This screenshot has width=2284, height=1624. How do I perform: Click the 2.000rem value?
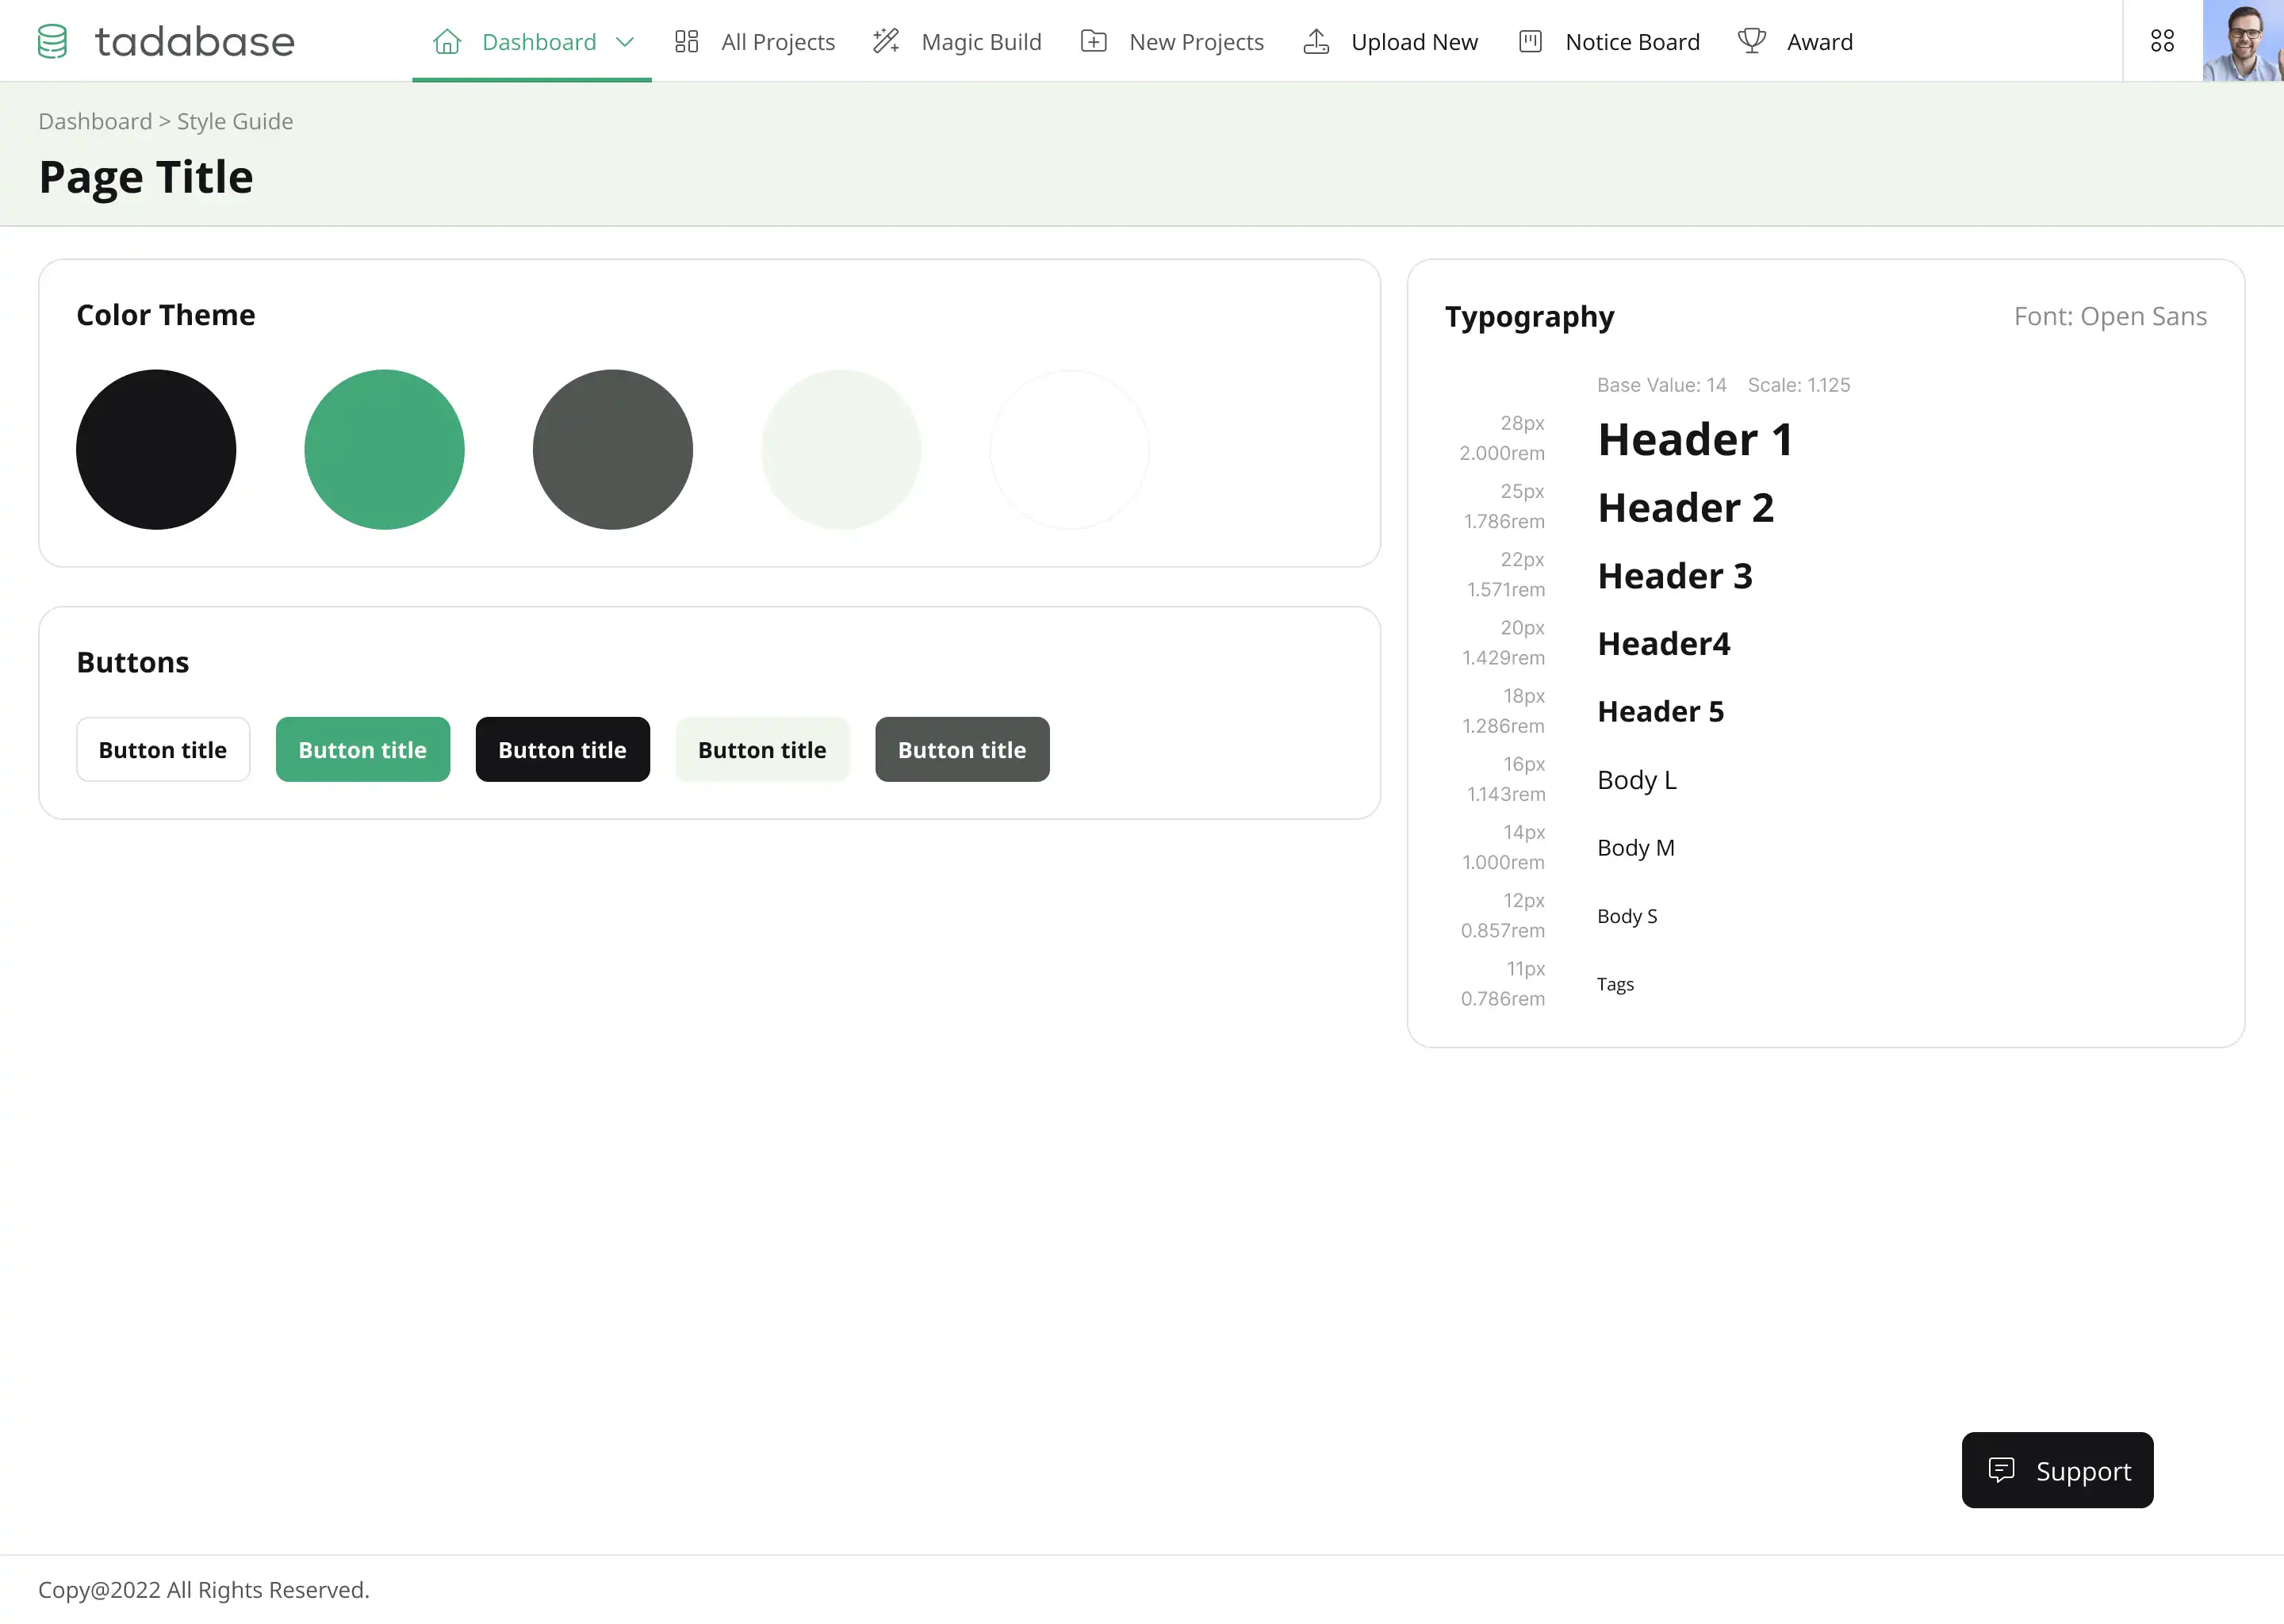(x=1502, y=453)
